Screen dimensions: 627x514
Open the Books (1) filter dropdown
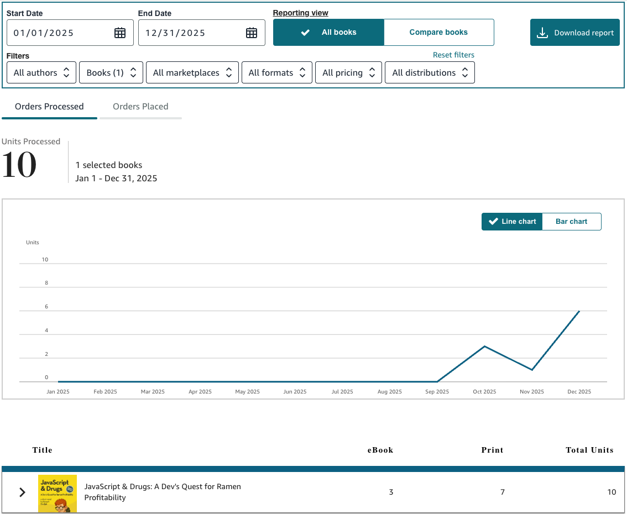(111, 72)
